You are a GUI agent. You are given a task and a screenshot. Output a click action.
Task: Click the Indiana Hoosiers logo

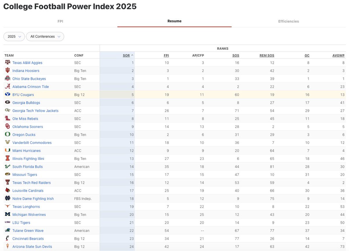[x=8, y=71]
